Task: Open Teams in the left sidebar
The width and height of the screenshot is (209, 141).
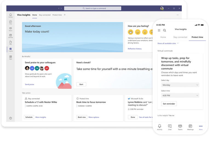Action: coord(10,29)
